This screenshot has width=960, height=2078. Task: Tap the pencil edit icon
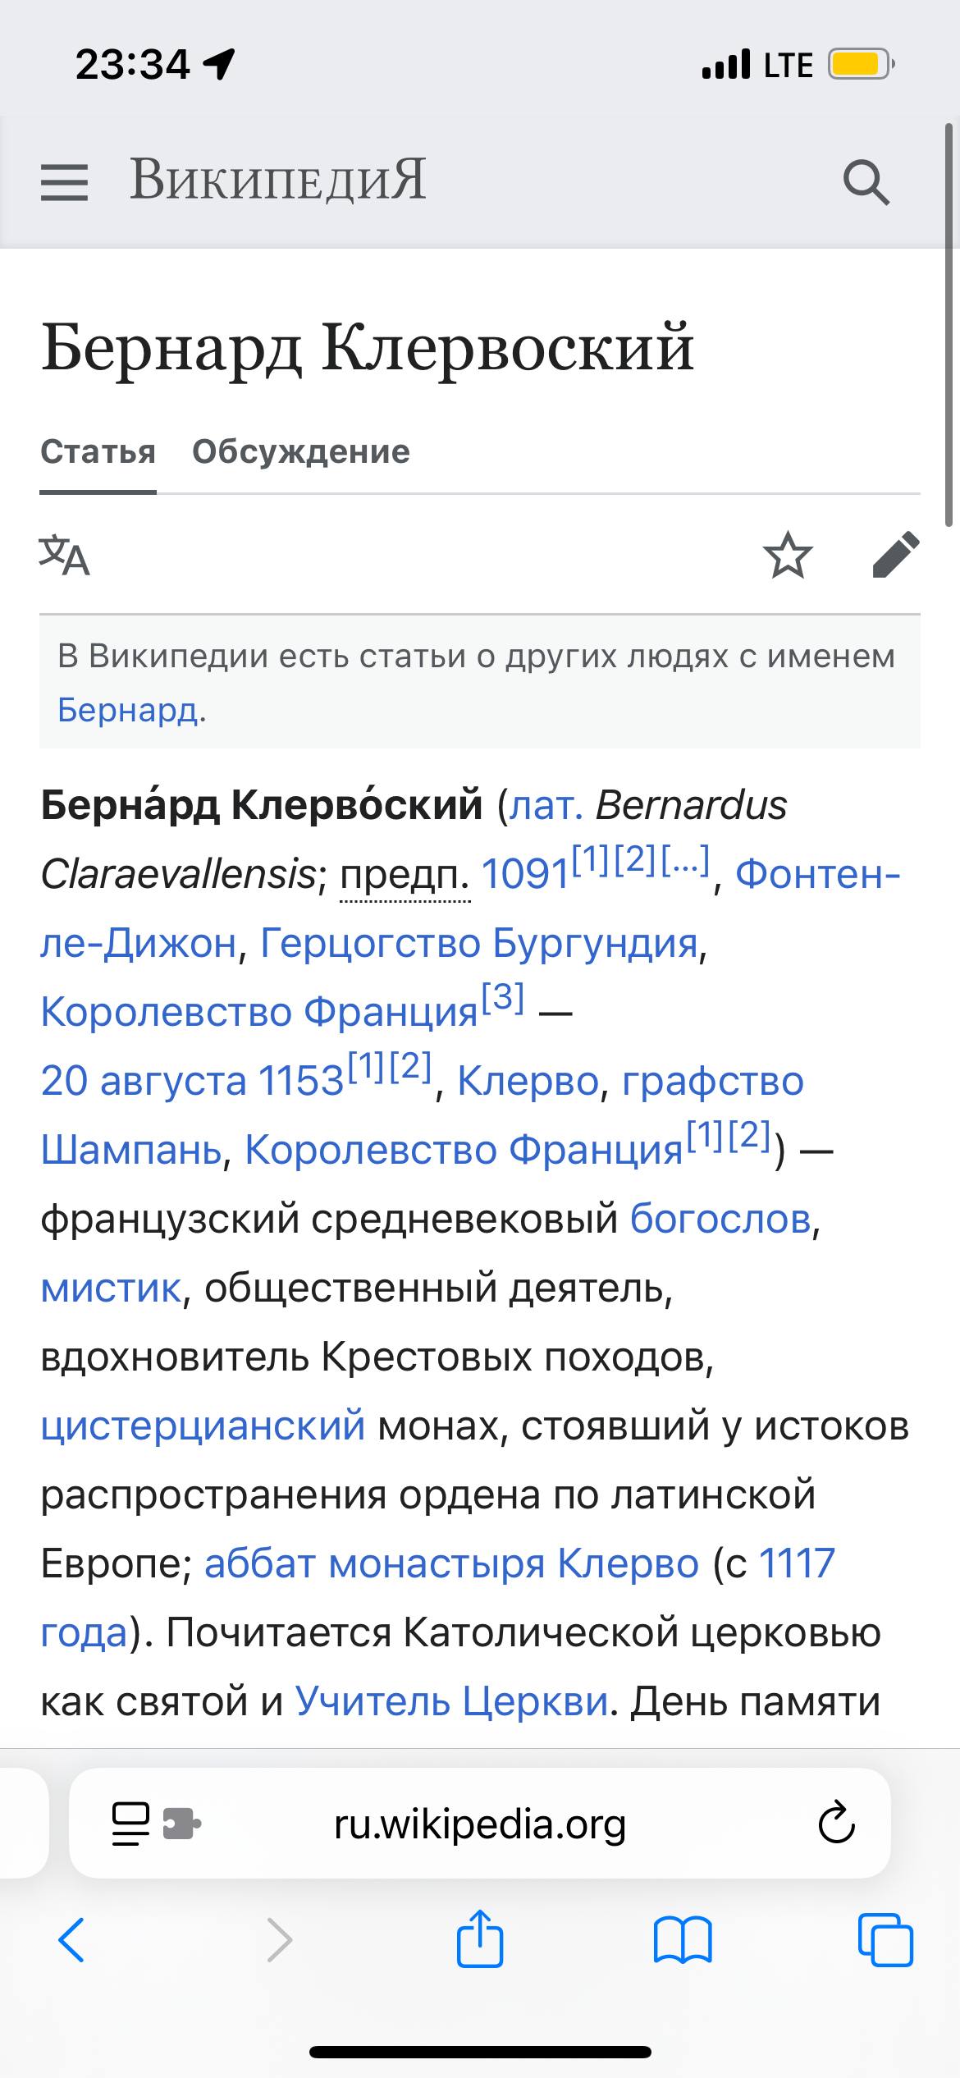[x=895, y=556]
